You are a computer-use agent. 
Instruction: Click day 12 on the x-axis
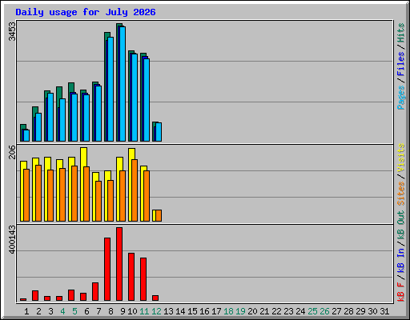[156, 311]
